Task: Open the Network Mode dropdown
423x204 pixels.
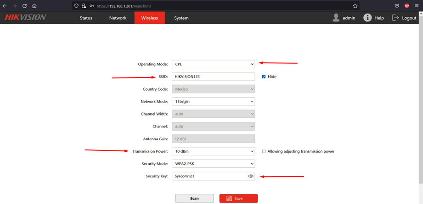Action: [214, 101]
